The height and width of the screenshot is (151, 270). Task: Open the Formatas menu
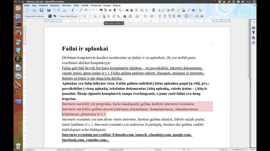66,6
